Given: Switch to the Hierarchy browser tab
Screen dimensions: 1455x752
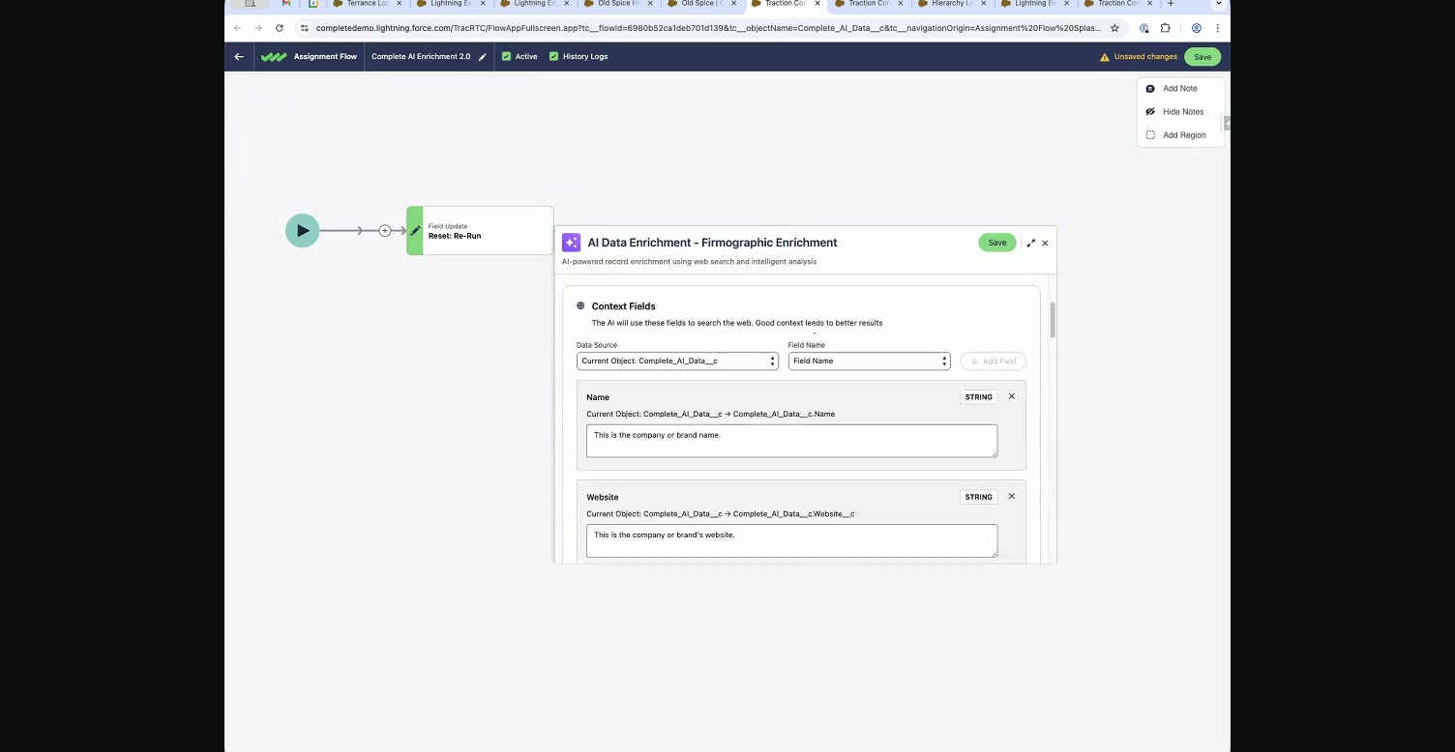Looking at the screenshot, I should pyautogui.click(x=953, y=4).
